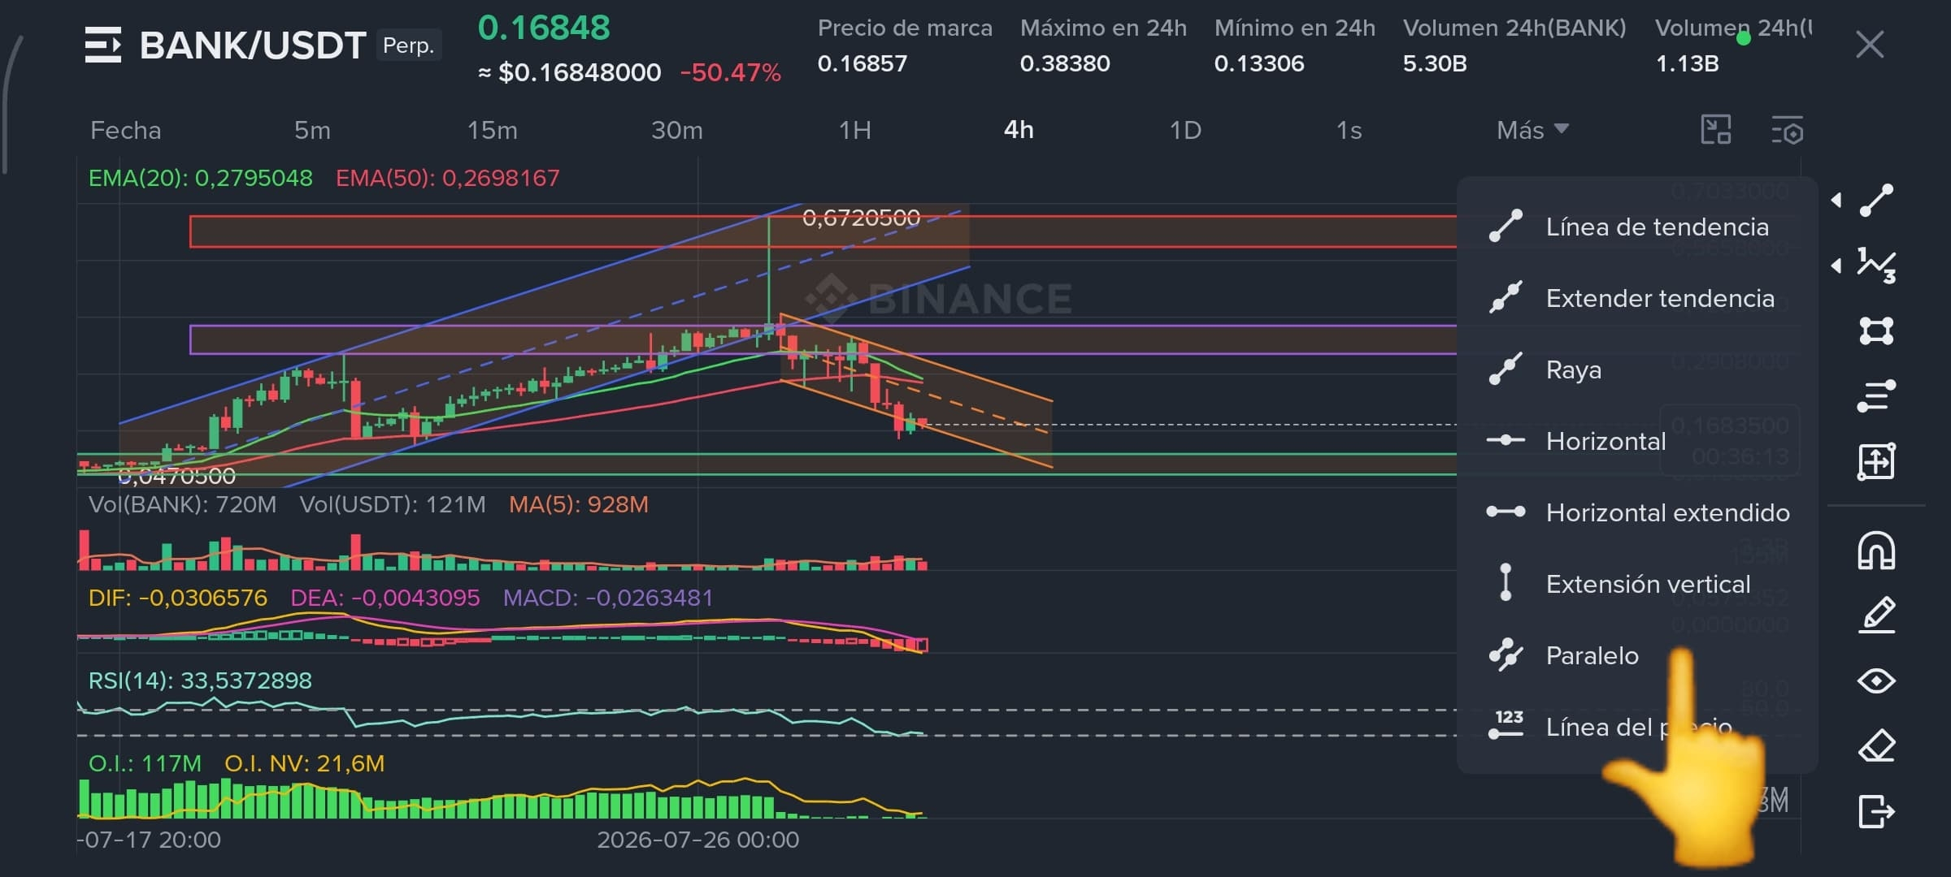Toggle drawings visibility eye icon
Image resolution: width=1951 pixels, height=877 pixels.
pyautogui.click(x=1876, y=680)
